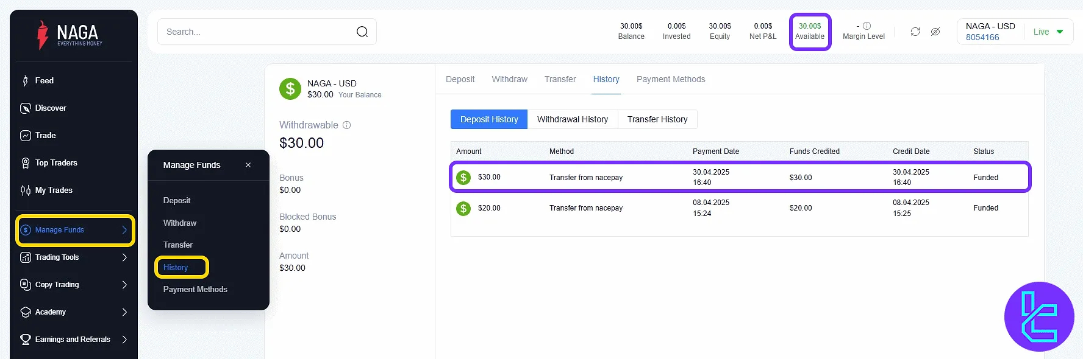Click the Status column header
Image resolution: width=1083 pixels, height=359 pixels.
(984, 152)
